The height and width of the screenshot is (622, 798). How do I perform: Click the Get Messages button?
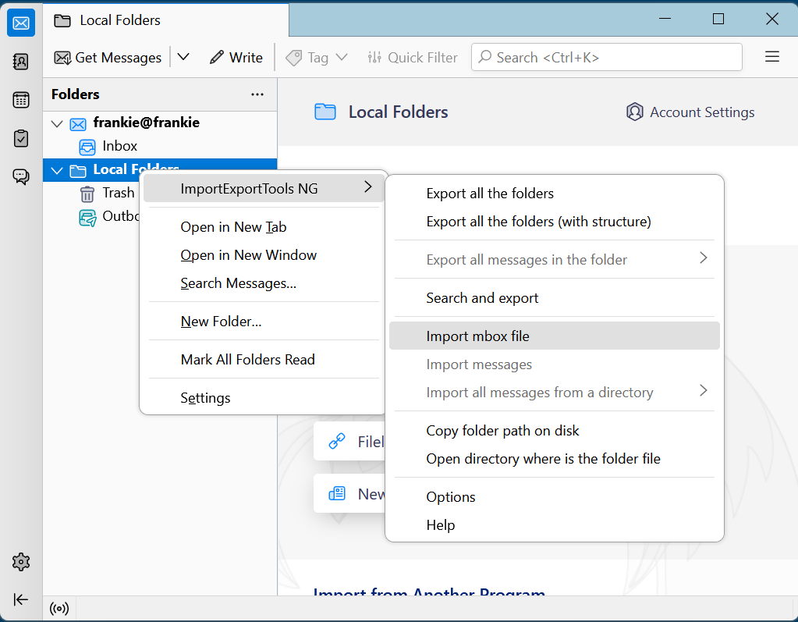108,58
